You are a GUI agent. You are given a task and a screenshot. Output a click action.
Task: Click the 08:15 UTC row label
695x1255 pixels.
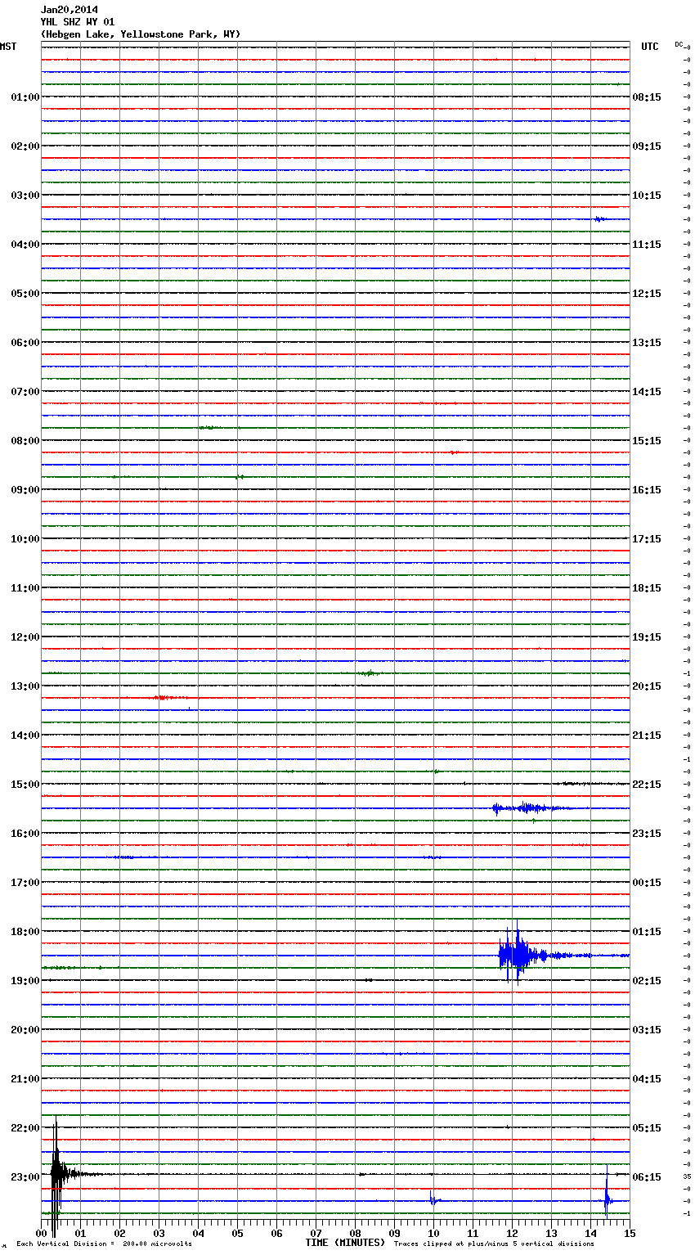click(x=647, y=97)
